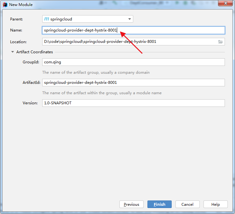Click the Name label
The image size is (235, 214).
coord(16,30)
